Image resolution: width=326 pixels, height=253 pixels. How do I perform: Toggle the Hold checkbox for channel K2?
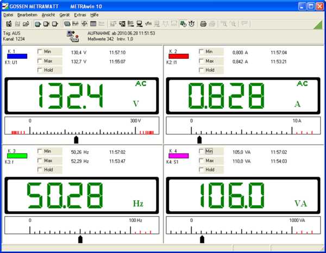202,70
